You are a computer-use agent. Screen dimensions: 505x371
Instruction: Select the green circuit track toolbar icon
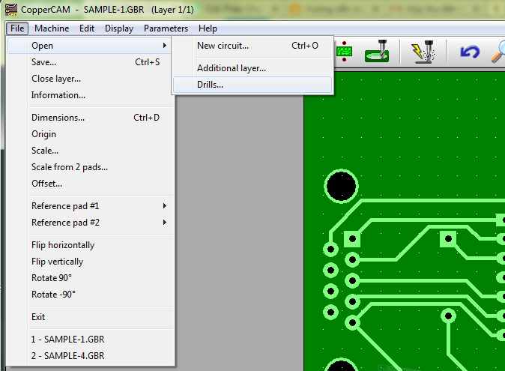pos(344,52)
